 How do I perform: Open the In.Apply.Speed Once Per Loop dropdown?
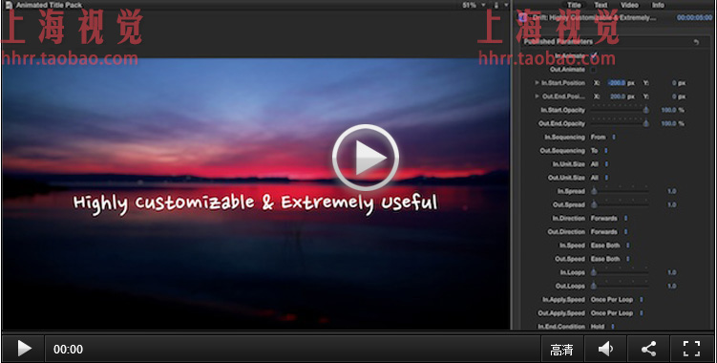pyautogui.click(x=617, y=299)
